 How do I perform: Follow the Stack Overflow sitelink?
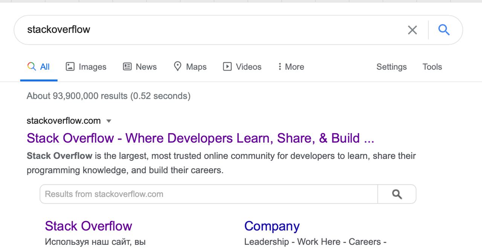point(88,226)
